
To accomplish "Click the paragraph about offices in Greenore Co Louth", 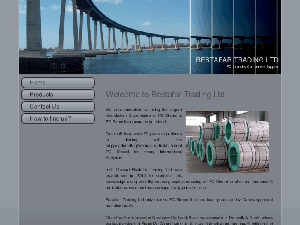I will point(189,220).
